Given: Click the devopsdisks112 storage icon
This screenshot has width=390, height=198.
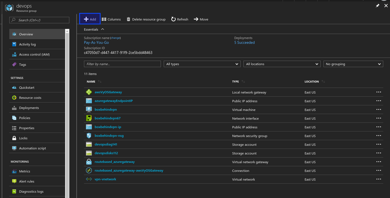Looking at the screenshot, I should 89,153.
